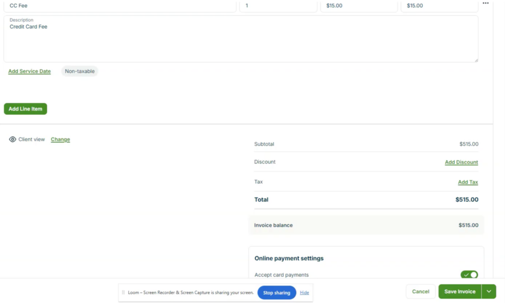The height and width of the screenshot is (303, 505).
Task: Add a service date
Action: point(29,71)
